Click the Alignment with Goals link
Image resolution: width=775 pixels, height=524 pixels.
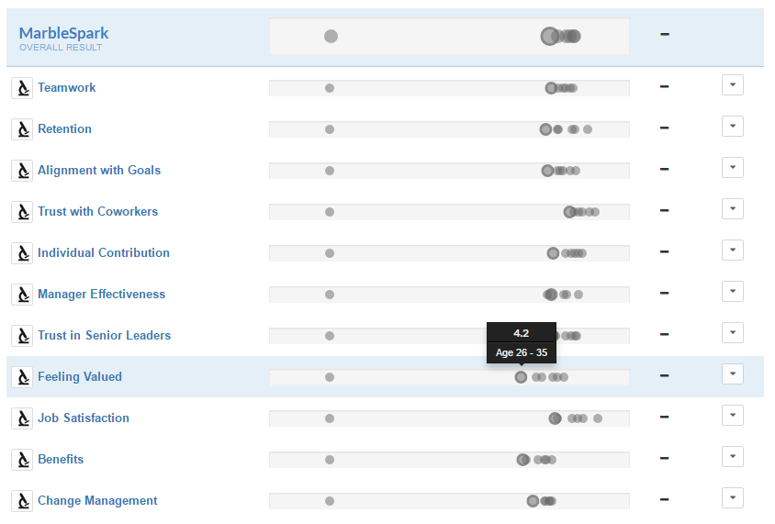click(x=99, y=170)
